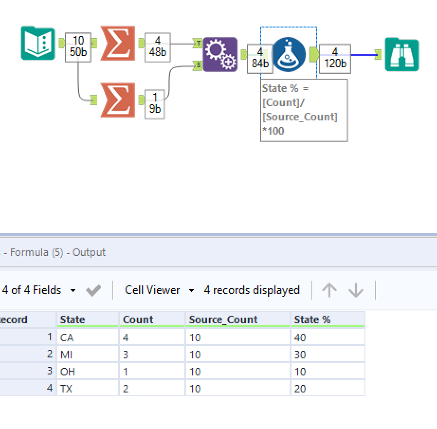
Task: Click the formula annotation box on canvas
Action: [304, 110]
